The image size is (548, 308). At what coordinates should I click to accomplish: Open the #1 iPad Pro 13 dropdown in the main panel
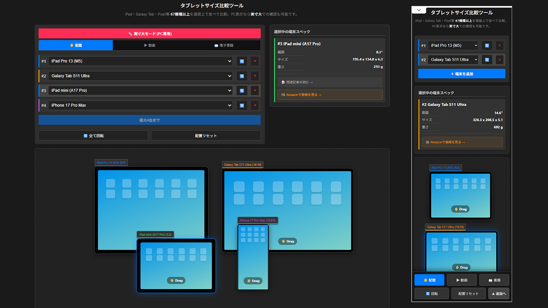coord(140,61)
